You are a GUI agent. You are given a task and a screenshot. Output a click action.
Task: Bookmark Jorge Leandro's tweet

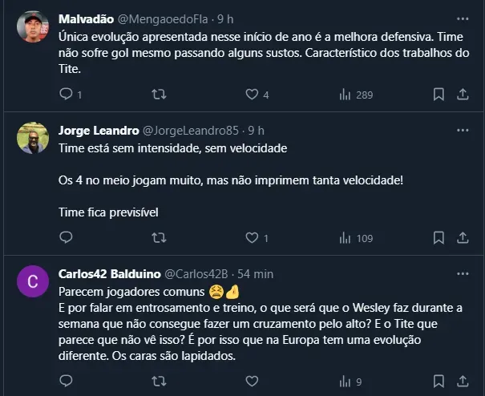pos(439,238)
